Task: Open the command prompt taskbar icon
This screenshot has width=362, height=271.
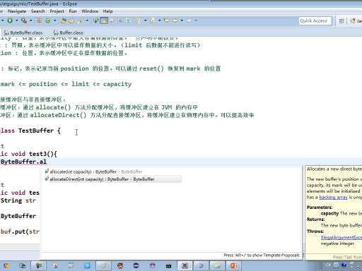Action: tap(168, 266)
